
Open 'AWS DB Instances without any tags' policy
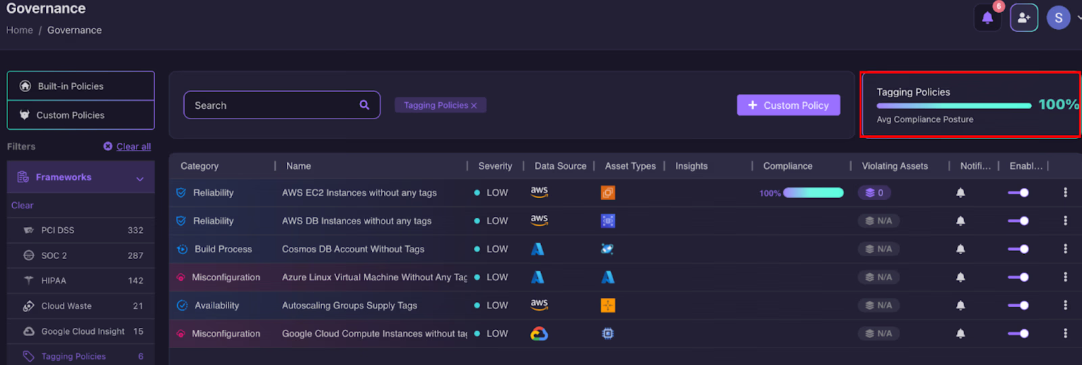pos(356,221)
